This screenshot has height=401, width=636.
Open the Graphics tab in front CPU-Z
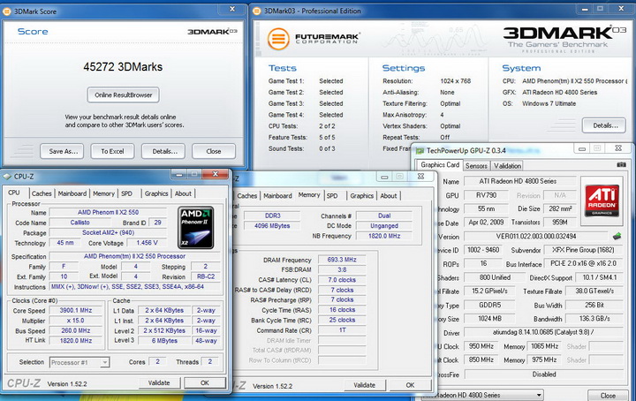[x=156, y=193]
